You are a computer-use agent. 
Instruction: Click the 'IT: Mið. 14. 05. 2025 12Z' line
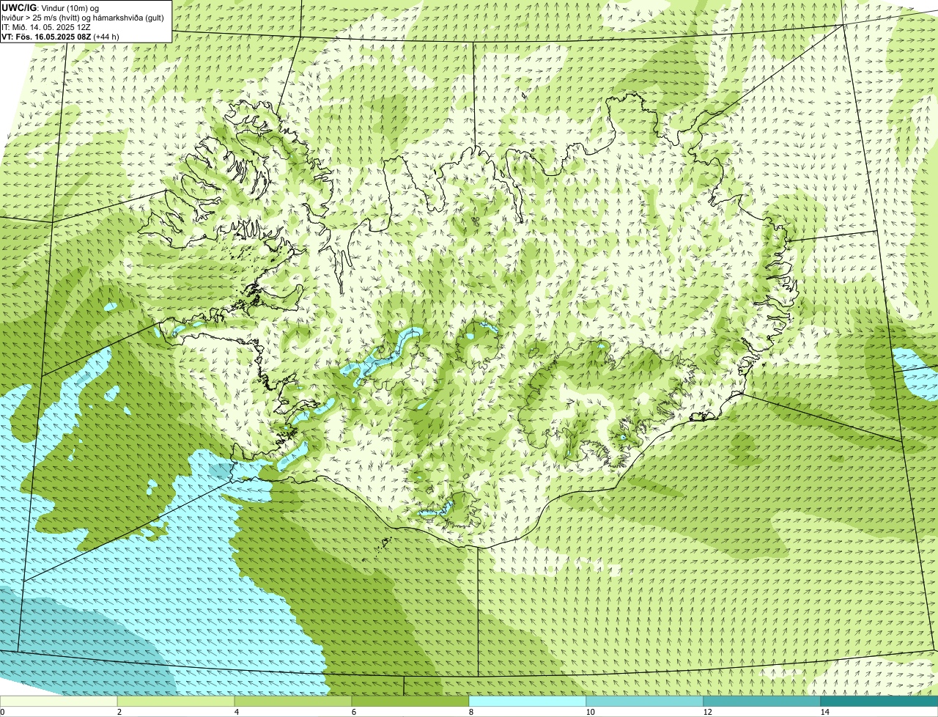tap(46, 27)
